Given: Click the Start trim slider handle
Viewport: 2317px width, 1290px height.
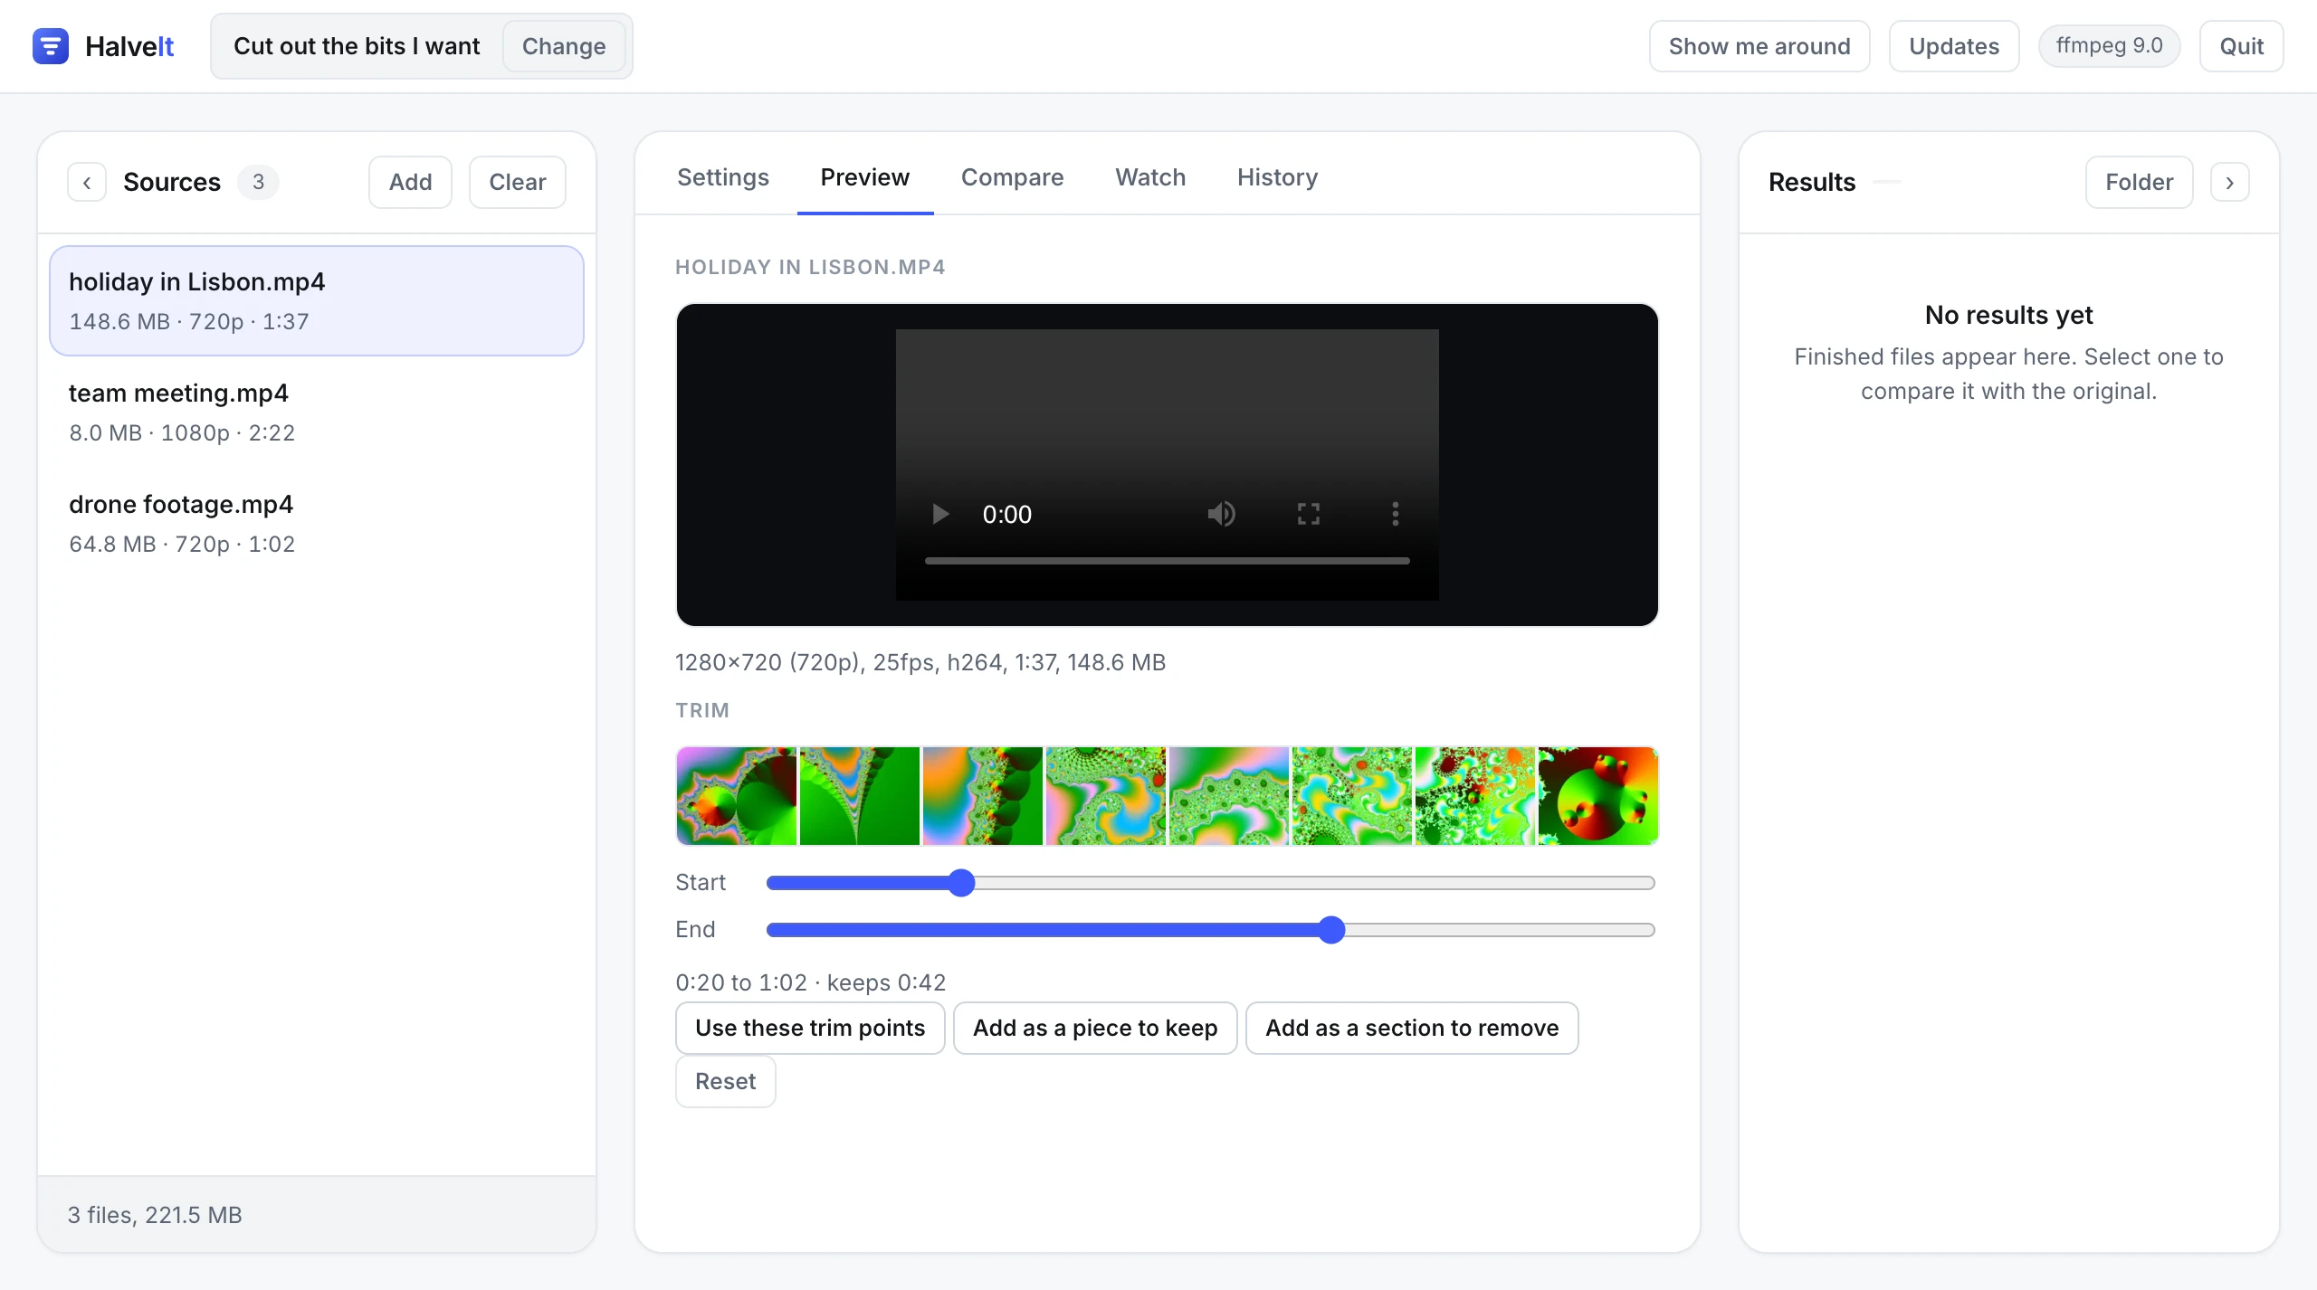Looking at the screenshot, I should click(961, 883).
